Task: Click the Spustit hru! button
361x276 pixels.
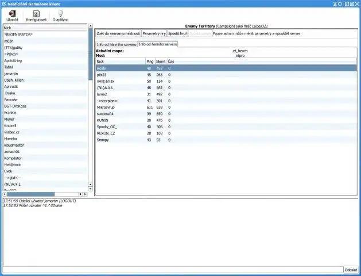Action: tap(177, 33)
